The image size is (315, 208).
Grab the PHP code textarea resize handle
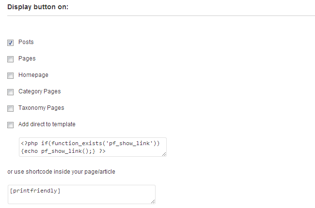164,154
